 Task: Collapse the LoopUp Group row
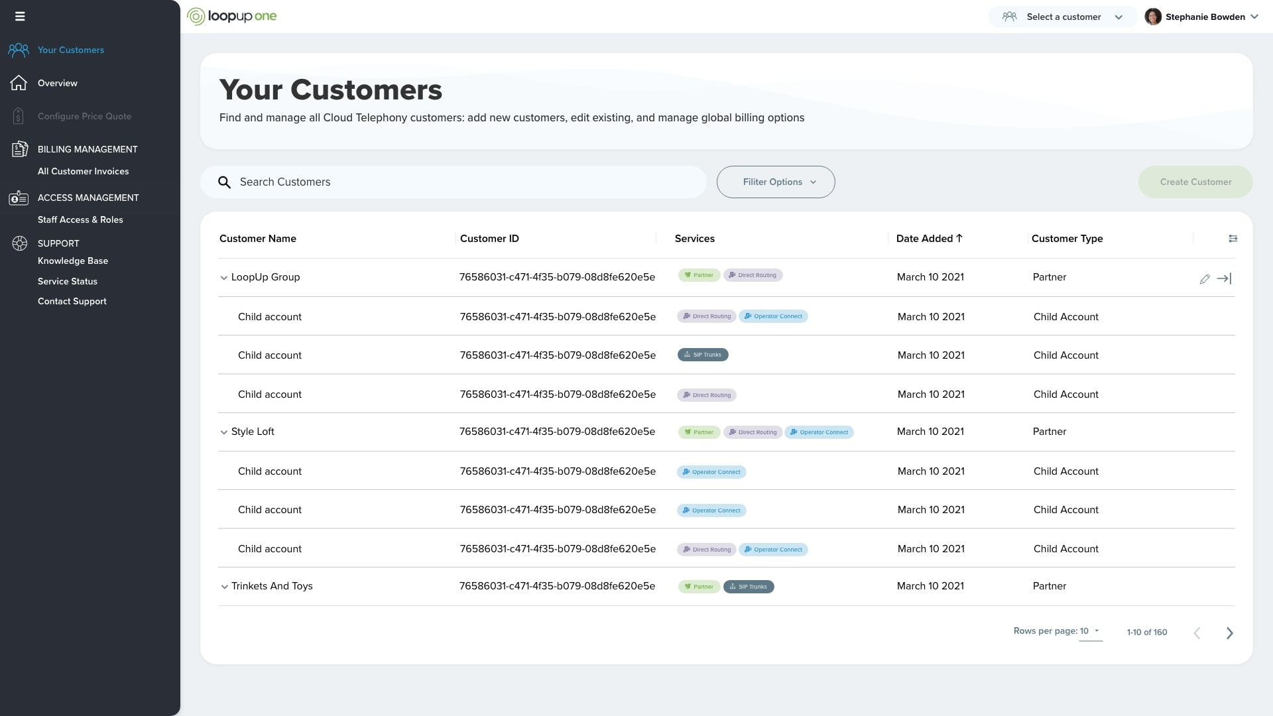click(x=224, y=278)
